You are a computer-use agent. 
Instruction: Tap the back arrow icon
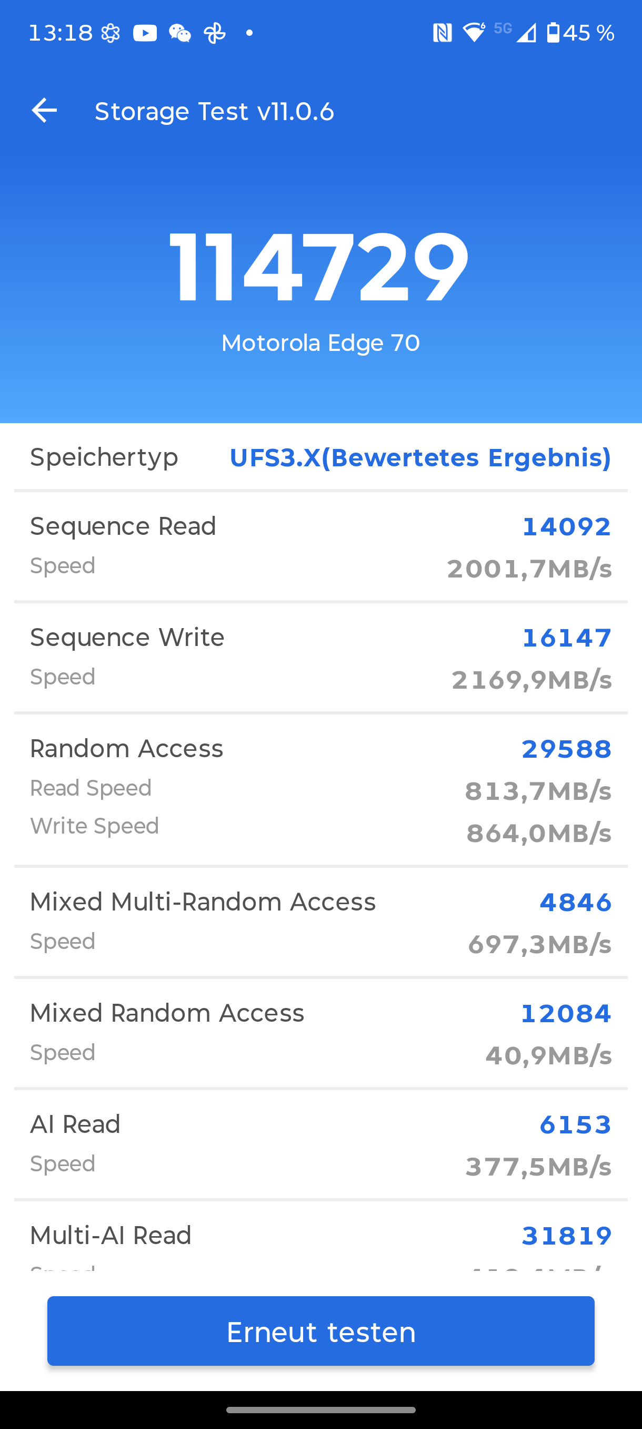pos(44,111)
